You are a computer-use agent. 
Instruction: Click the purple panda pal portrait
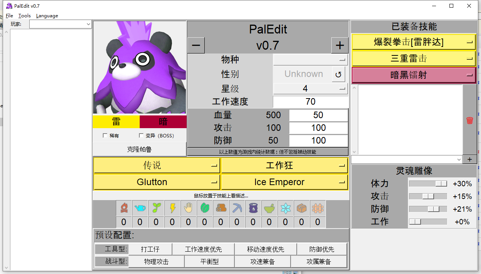[x=140, y=67]
